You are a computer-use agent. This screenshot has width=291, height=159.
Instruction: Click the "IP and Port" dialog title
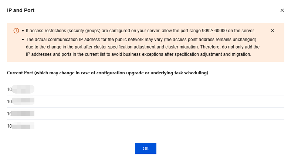pyautogui.click(x=21, y=10)
